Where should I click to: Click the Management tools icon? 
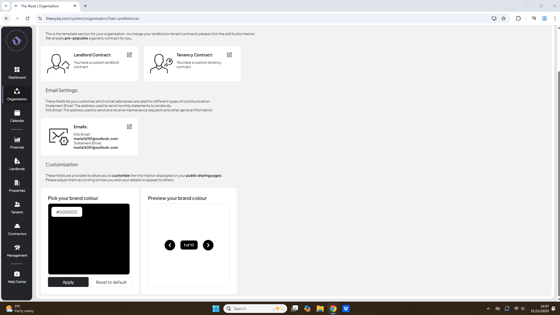(x=17, y=250)
